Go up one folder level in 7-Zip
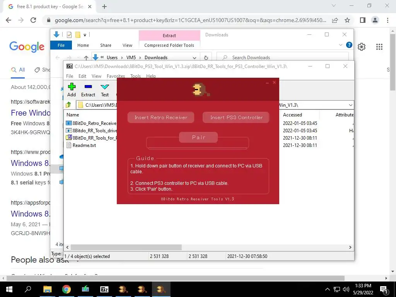This screenshot has height=297, width=396. (x=68, y=105)
